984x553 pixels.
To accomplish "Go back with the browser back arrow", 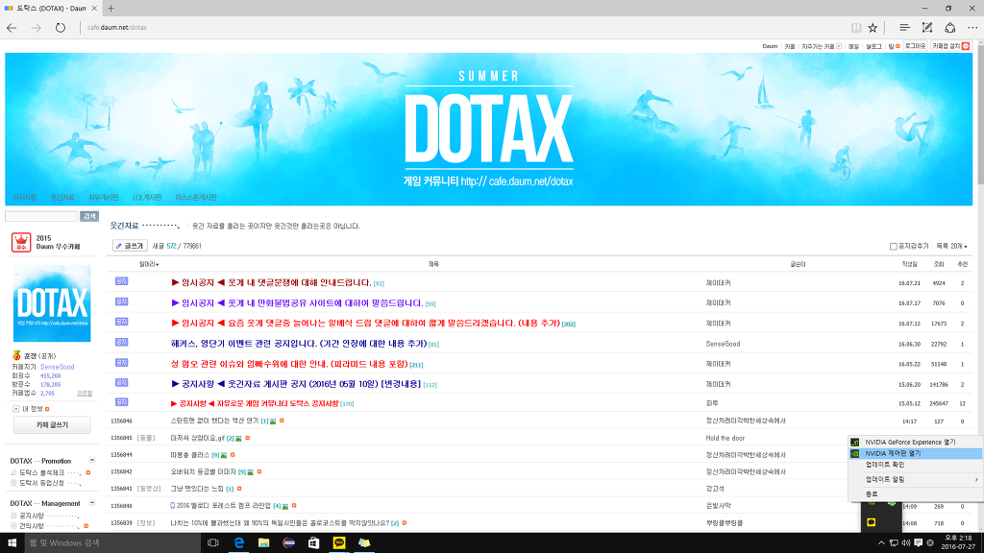I will point(12,28).
